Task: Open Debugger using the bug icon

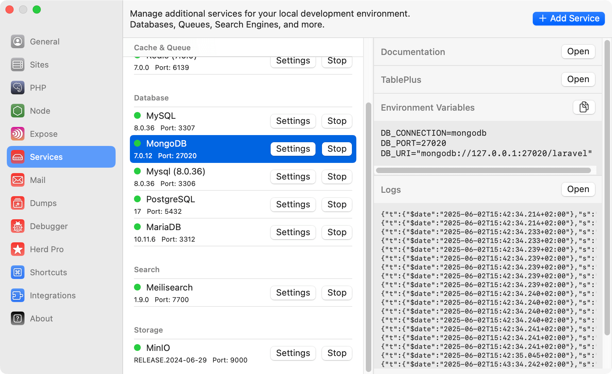Action: (17, 226)
